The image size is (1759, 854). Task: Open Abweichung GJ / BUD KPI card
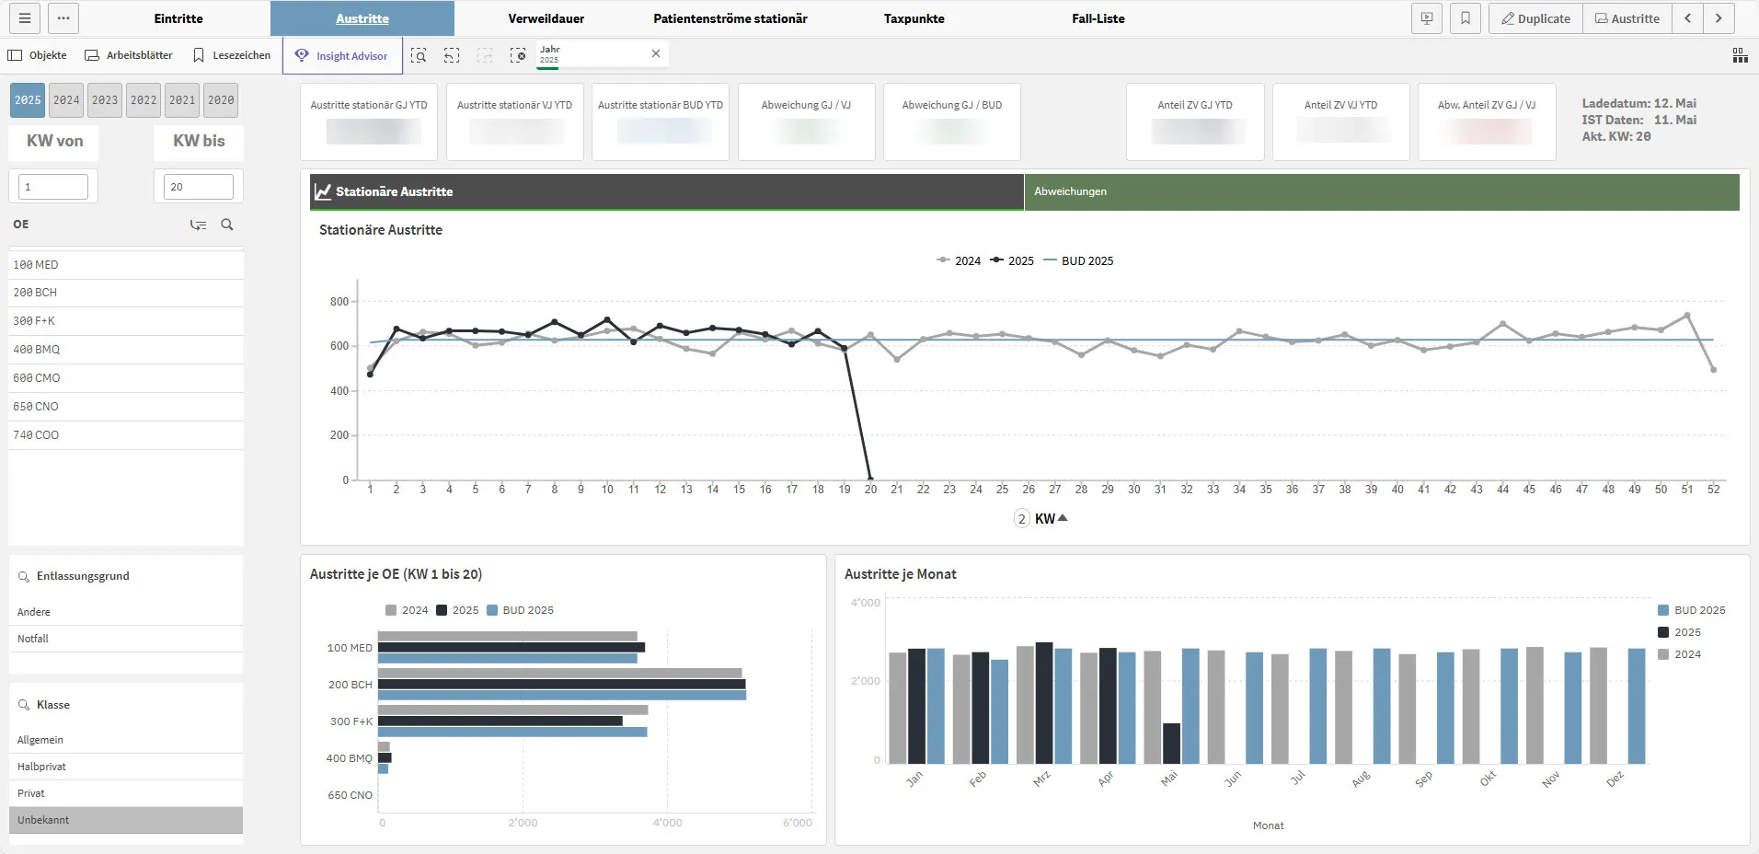pos(952,121)
